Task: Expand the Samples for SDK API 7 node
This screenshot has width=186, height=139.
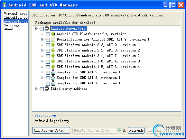Action: 42,83
